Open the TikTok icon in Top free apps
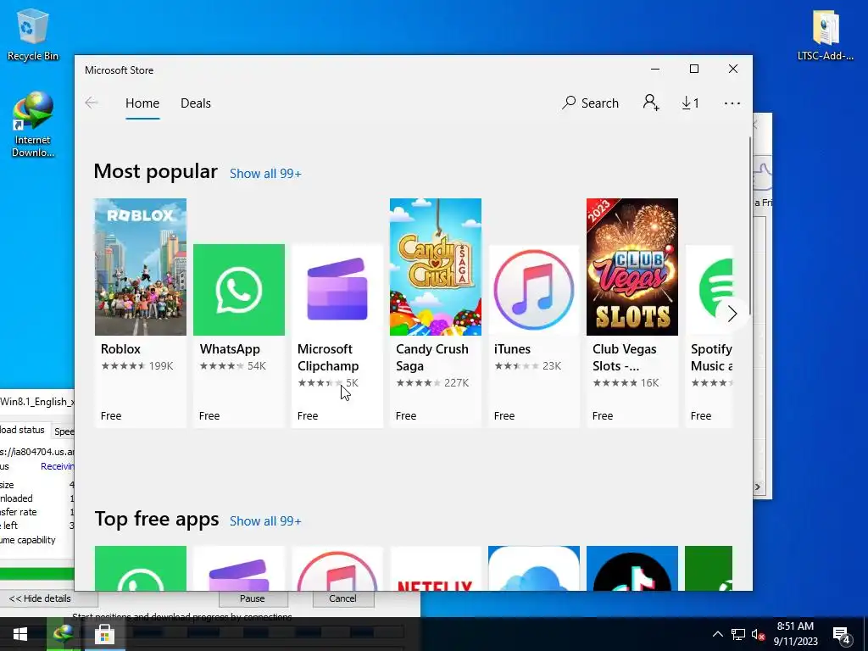This screenshot has height=651, width=868. click(x=632, y=569)
